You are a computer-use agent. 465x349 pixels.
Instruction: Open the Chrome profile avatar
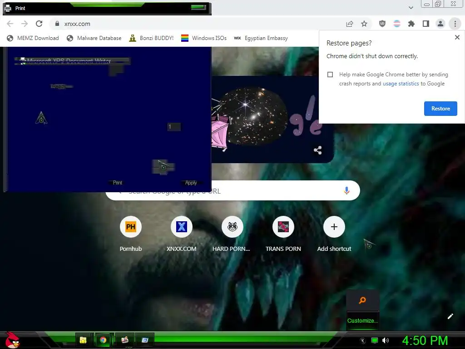click(440, 24)
